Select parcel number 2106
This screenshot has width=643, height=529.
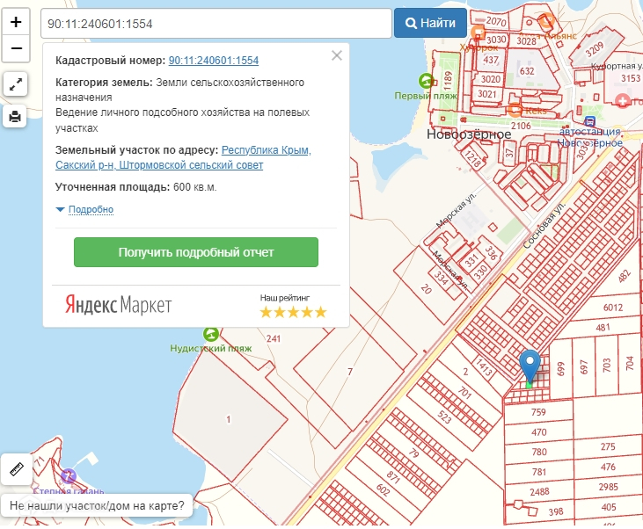(x=521, y=126)
